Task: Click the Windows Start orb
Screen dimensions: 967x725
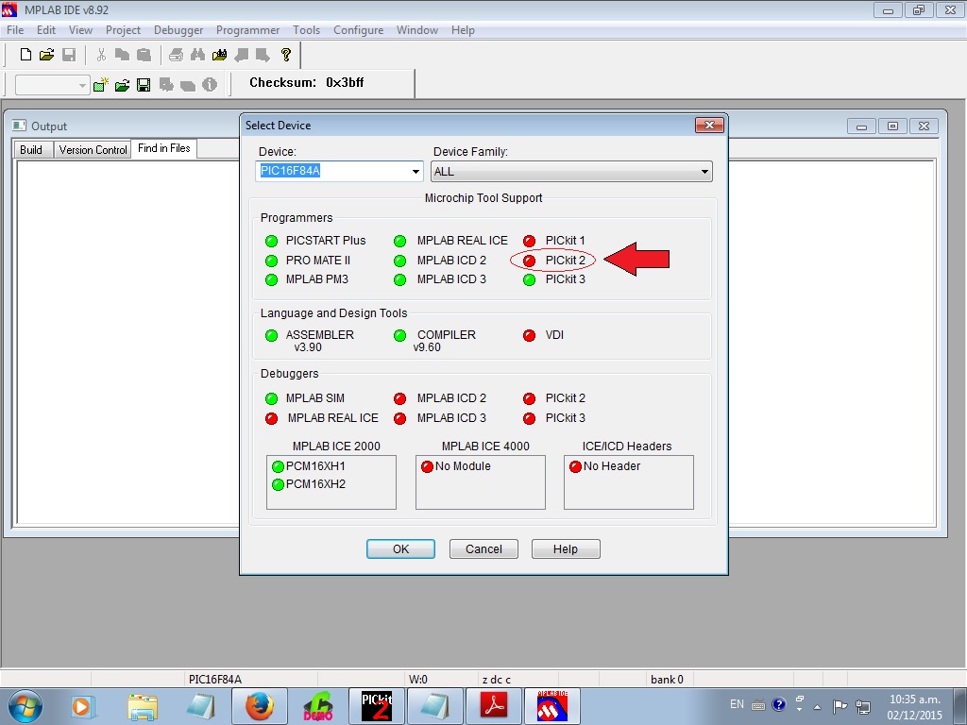Action: [25, 706]
